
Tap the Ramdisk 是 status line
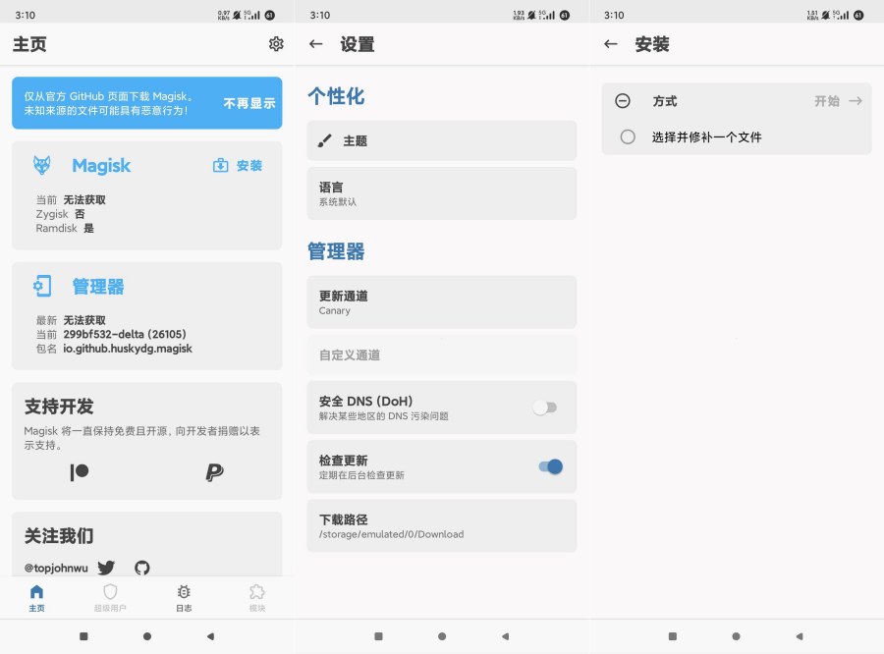(x=65, y=228)
